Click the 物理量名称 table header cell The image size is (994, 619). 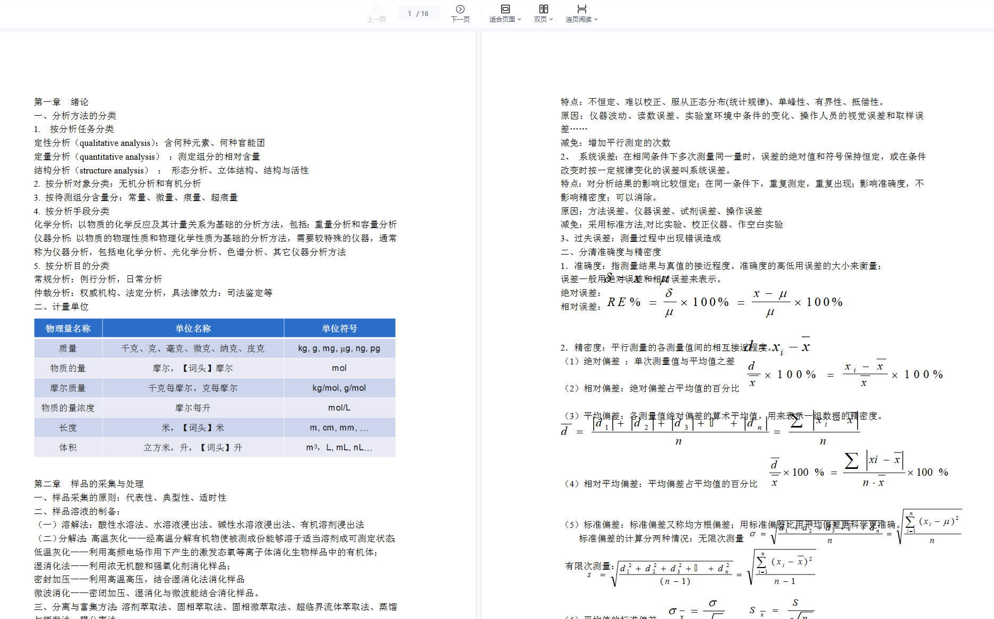coord(68,328)
